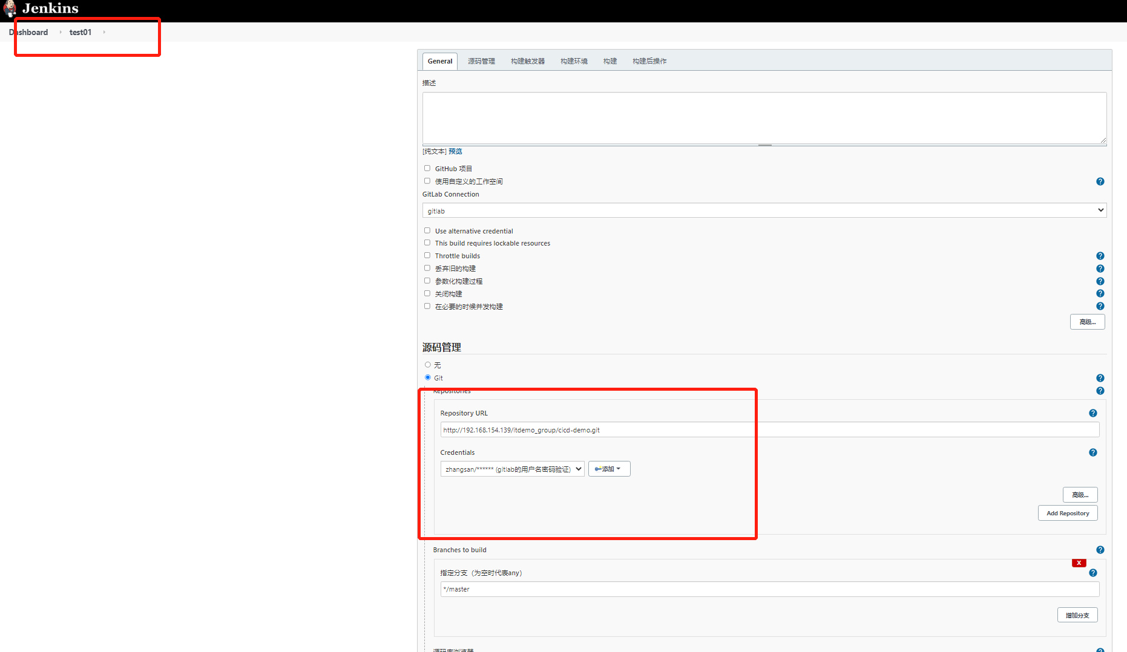Show help for 参数化构建过程

coord(1100,281)
